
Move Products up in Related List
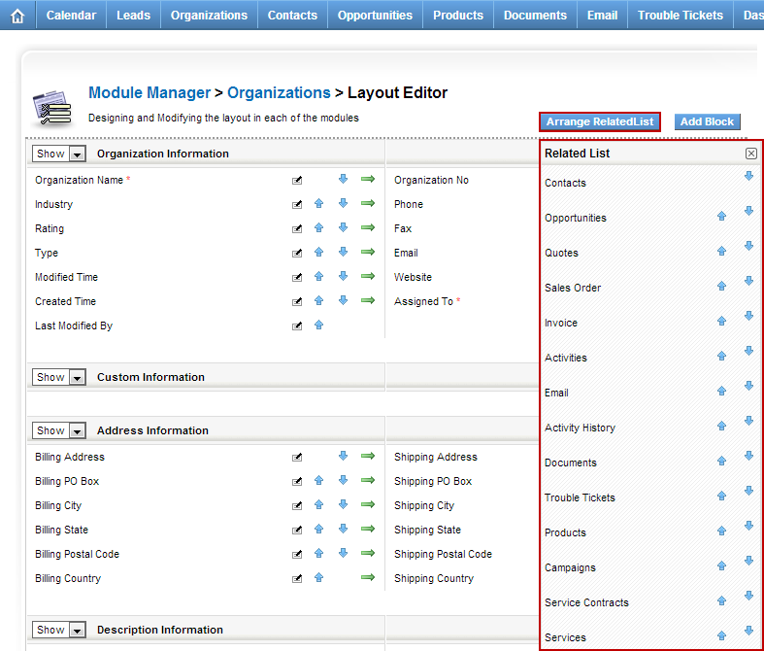[721, 531]
